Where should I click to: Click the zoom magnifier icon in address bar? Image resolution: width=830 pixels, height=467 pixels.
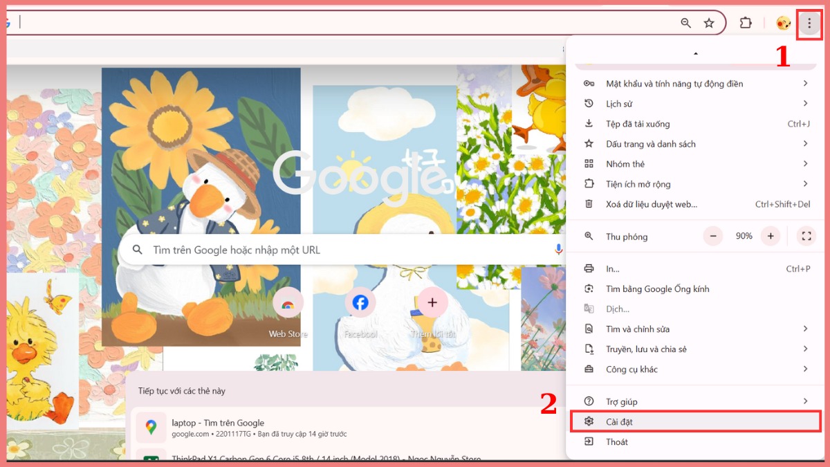685,23
